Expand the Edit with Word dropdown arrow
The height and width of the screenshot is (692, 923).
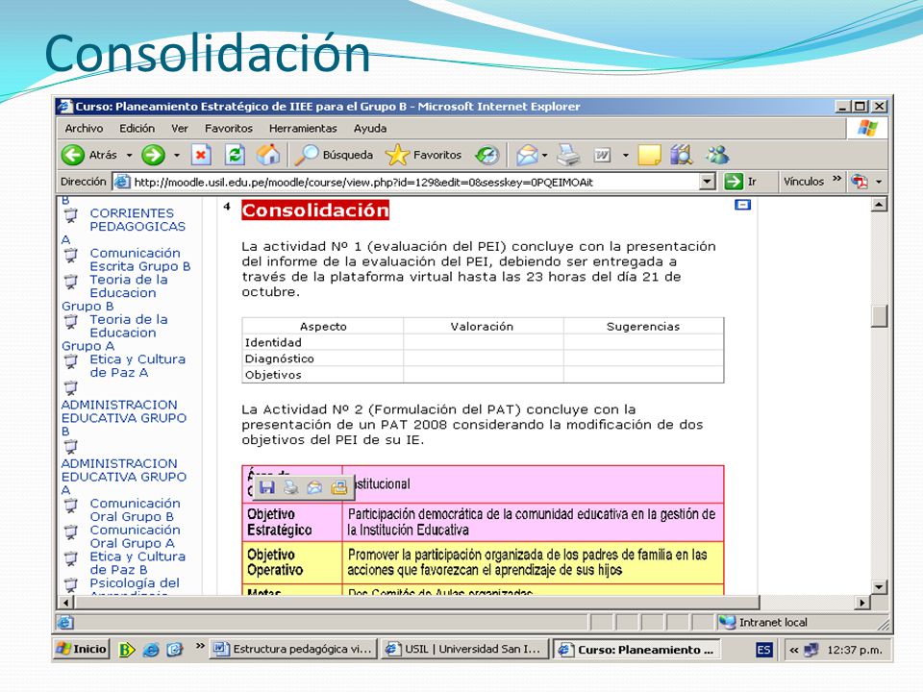coord(625,156)
